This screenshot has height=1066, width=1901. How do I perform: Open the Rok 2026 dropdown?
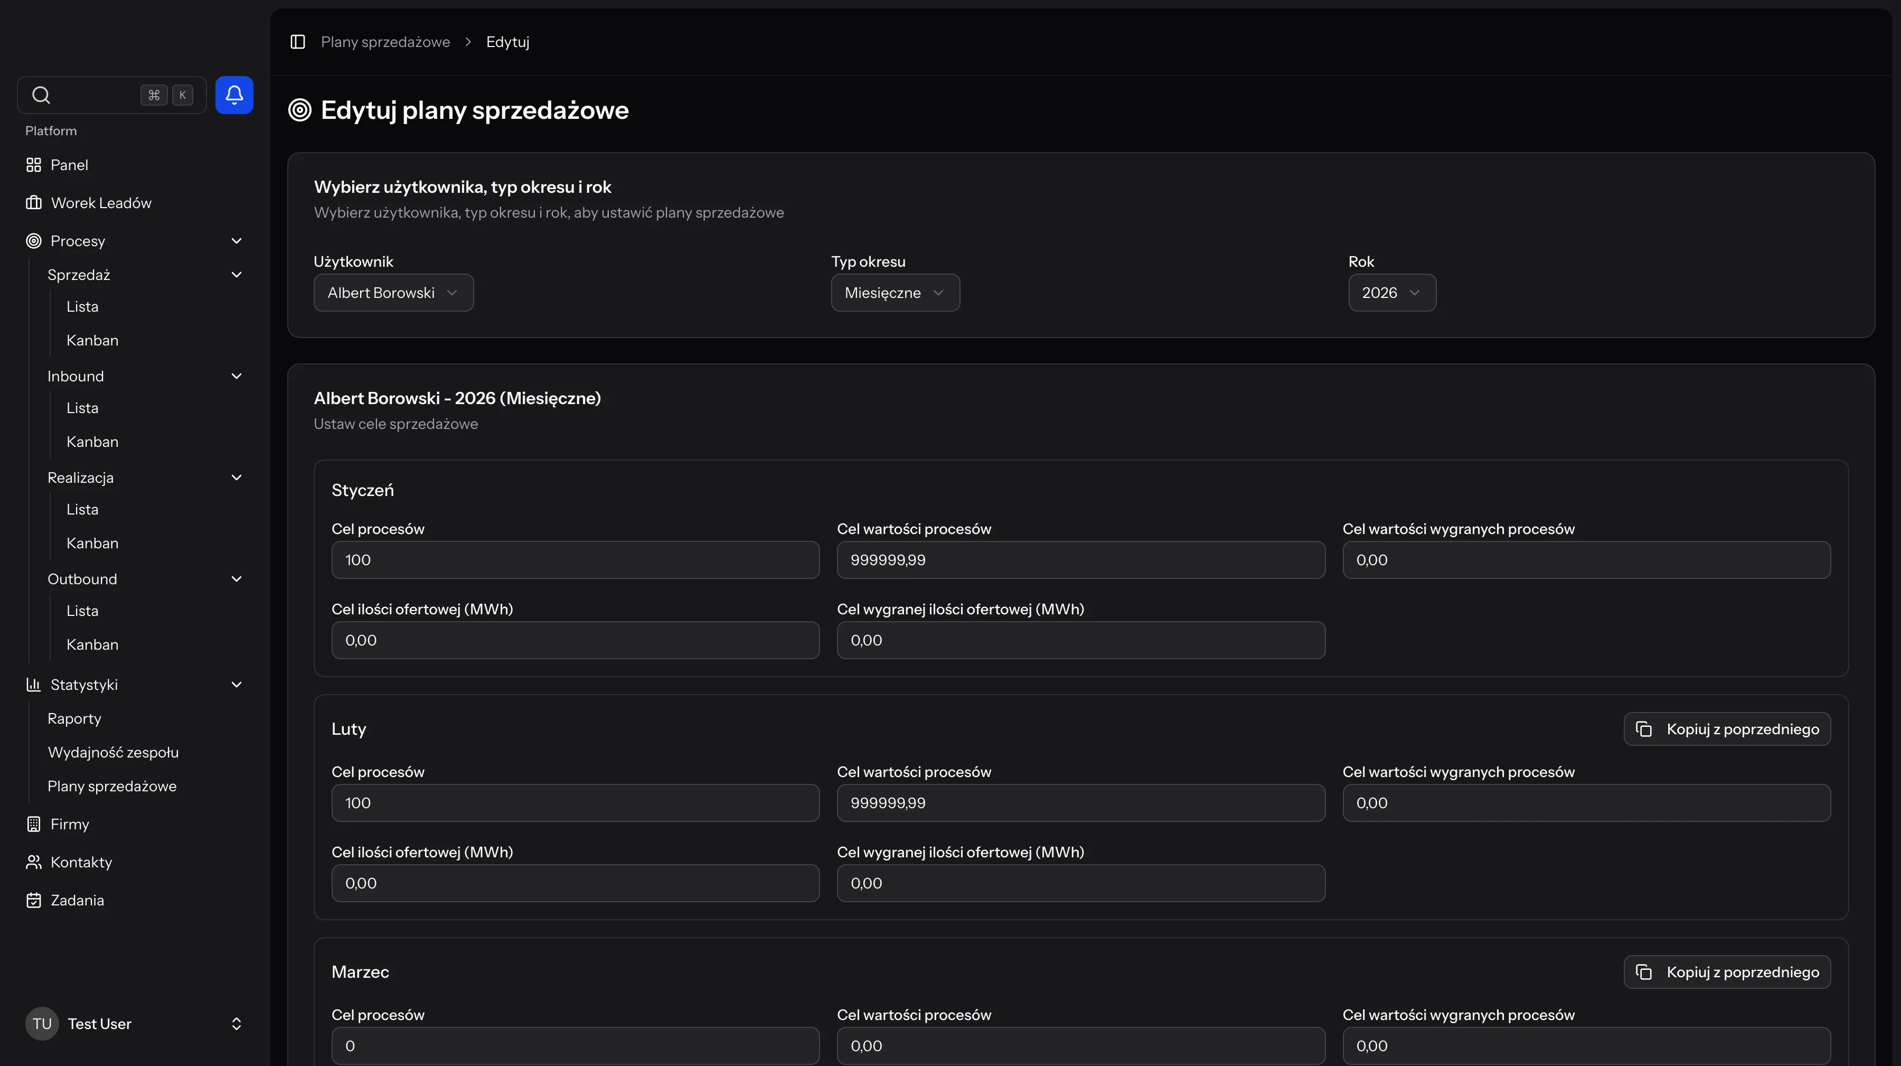coord(1391,292)
